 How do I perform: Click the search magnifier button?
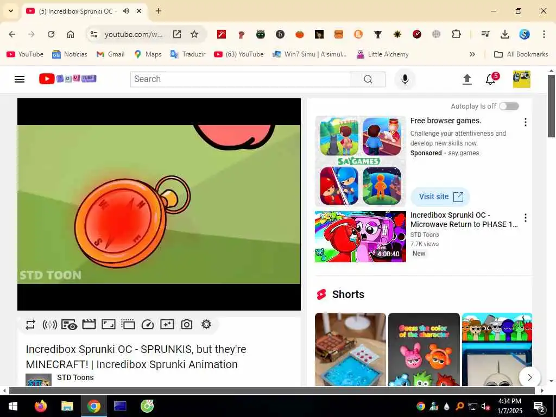pos(368,79)
